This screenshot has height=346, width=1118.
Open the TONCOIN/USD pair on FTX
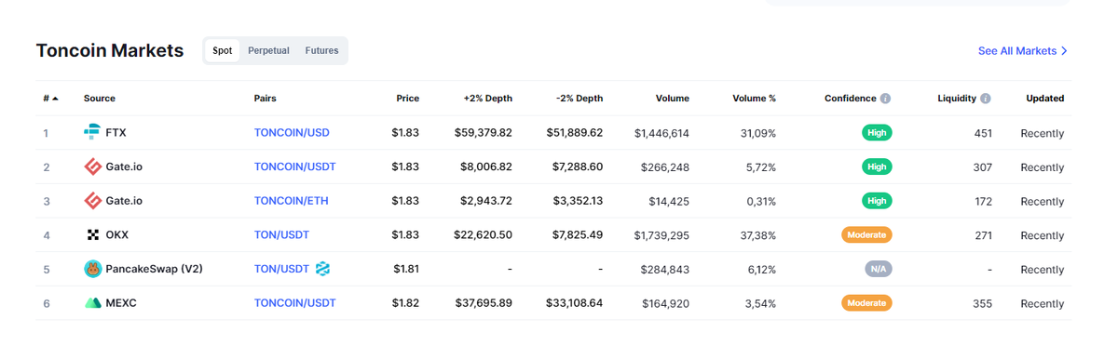click(x=292, y=133)
